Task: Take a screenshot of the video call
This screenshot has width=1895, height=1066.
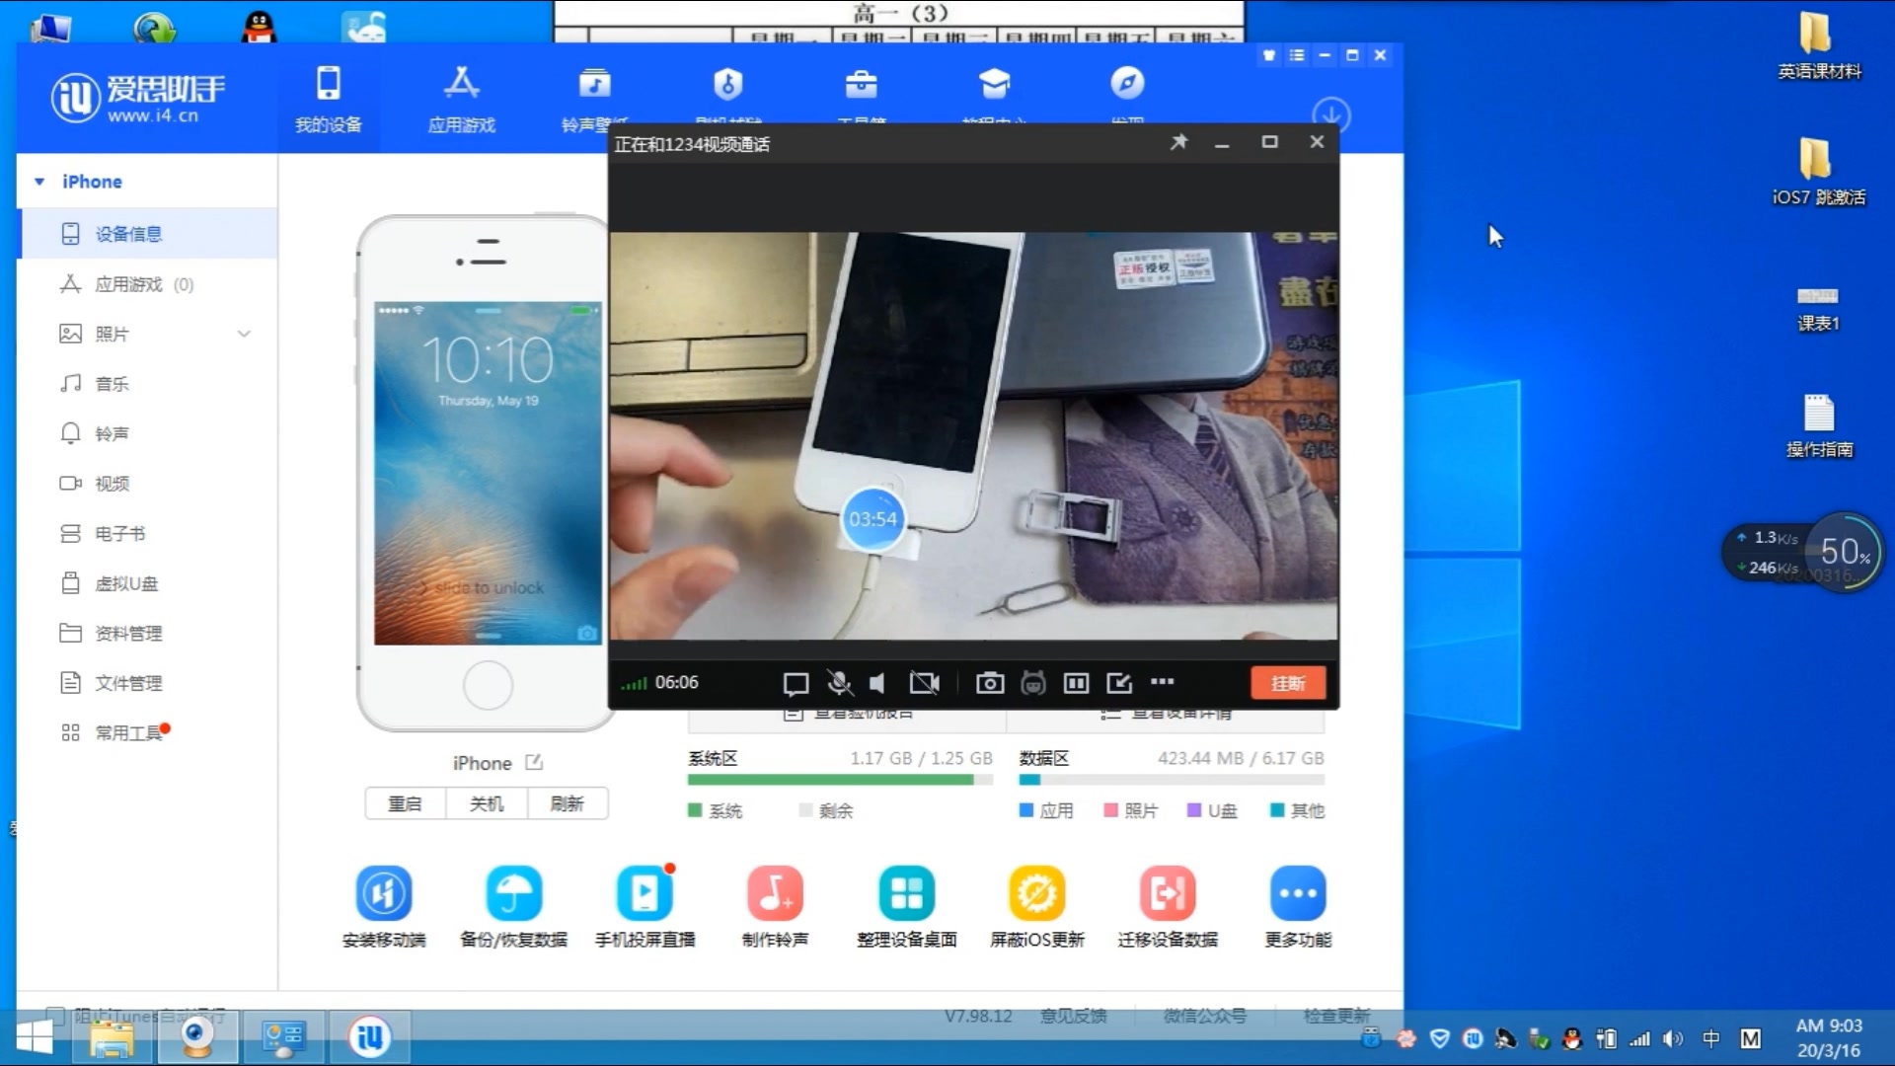Action: [x=990, y=683]
